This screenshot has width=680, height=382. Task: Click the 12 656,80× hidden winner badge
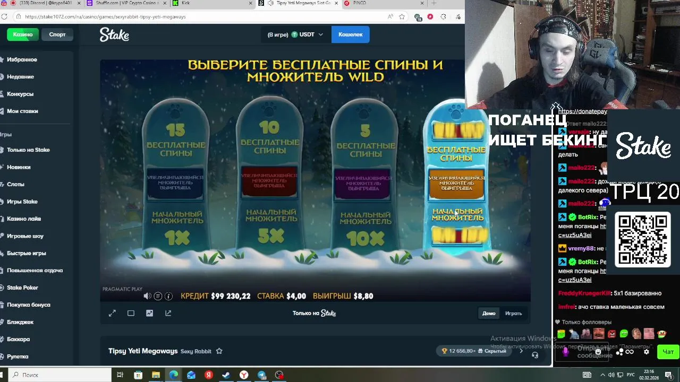pyautogui.click(x=474, y=351)
